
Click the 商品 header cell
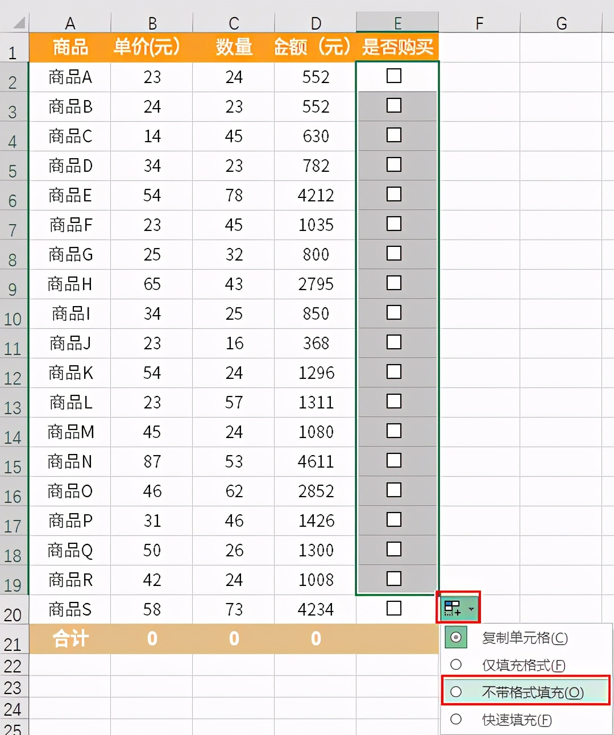pos(70,47)
